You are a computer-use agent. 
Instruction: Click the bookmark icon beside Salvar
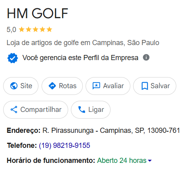(x=145, y=86)
